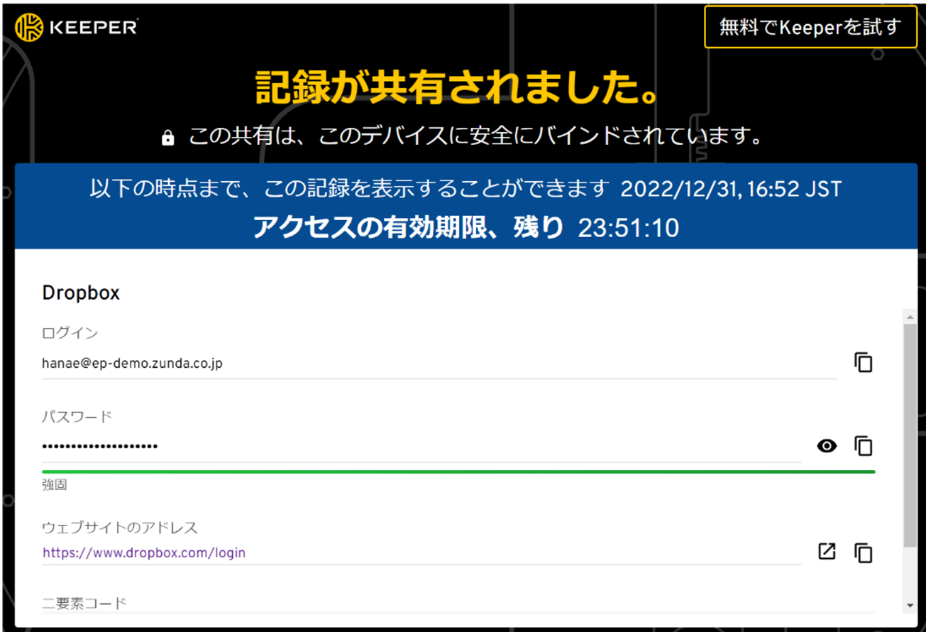The image size is (926, 632).
Task: Click the ウェブサイトのアドレス label
Action: tap(120, 528)
